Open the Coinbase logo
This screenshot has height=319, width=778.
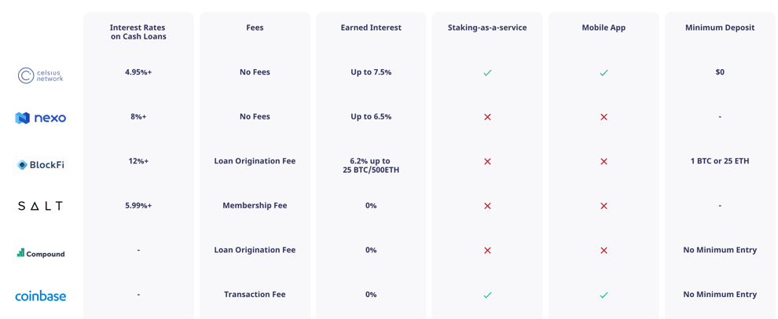coord(41,296)
